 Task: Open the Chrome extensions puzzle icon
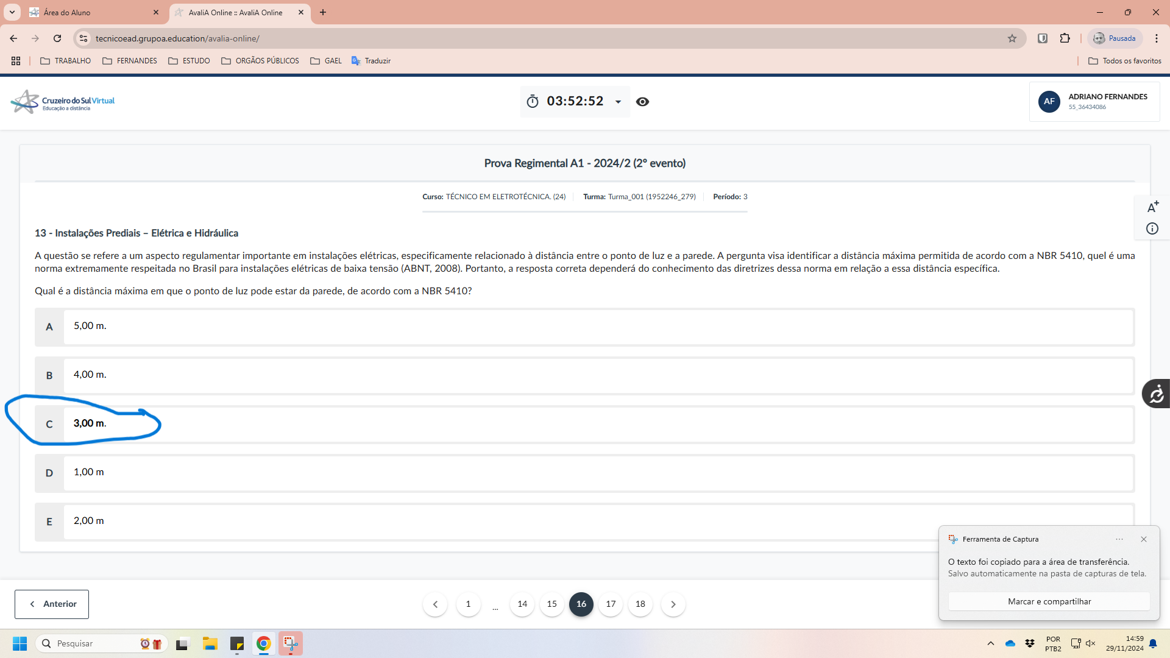pos(1065,38)
